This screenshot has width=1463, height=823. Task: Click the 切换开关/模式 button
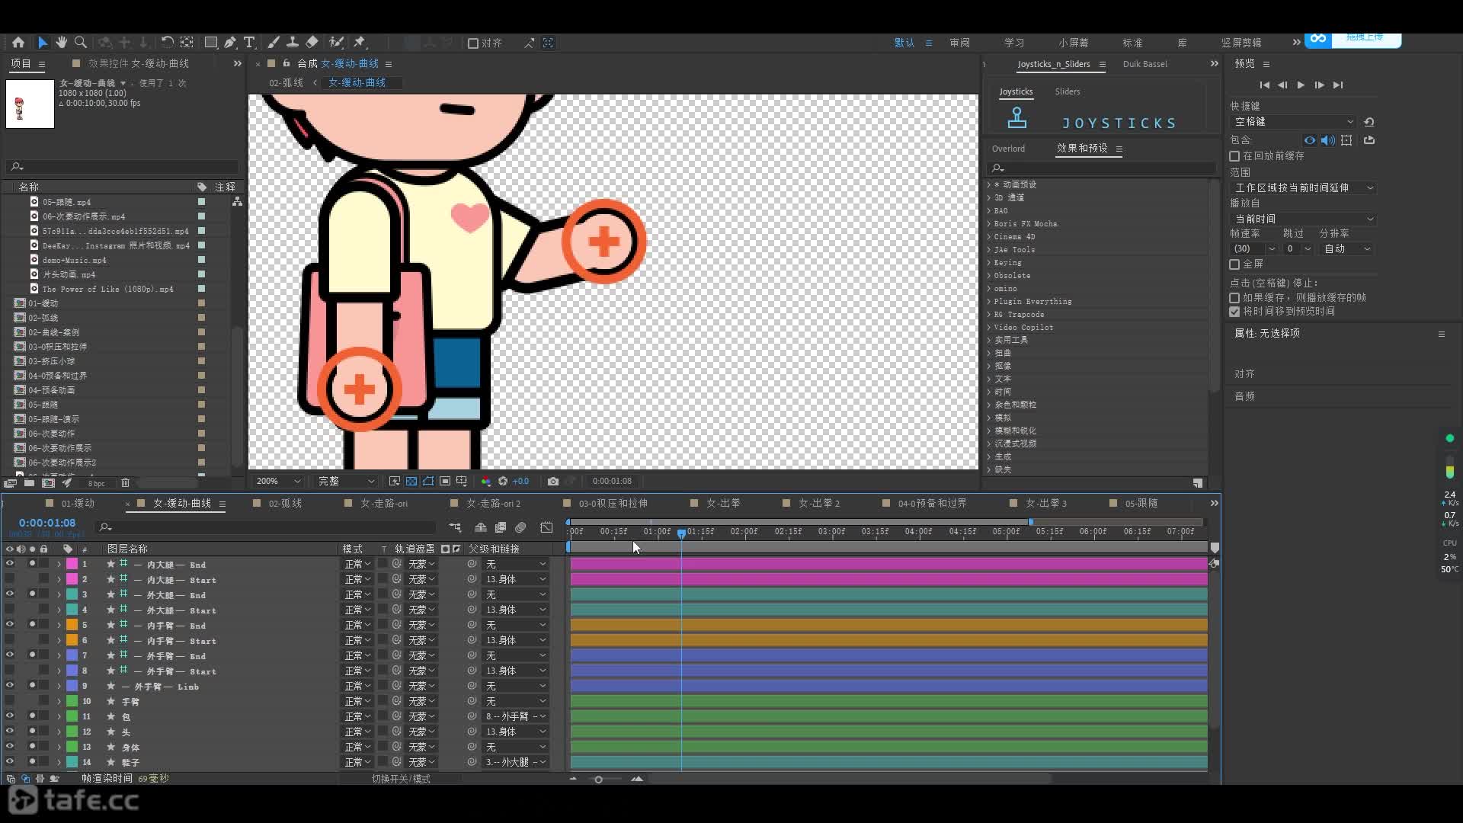click(401, 779)
